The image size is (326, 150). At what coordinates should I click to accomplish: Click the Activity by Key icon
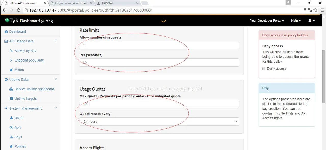[x=11, y=51]
